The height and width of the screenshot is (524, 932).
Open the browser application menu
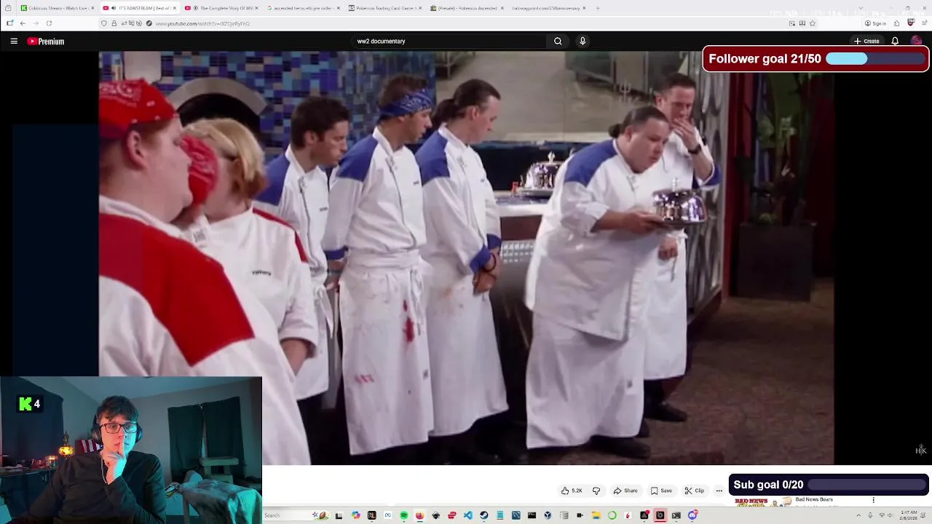(924, 23)
